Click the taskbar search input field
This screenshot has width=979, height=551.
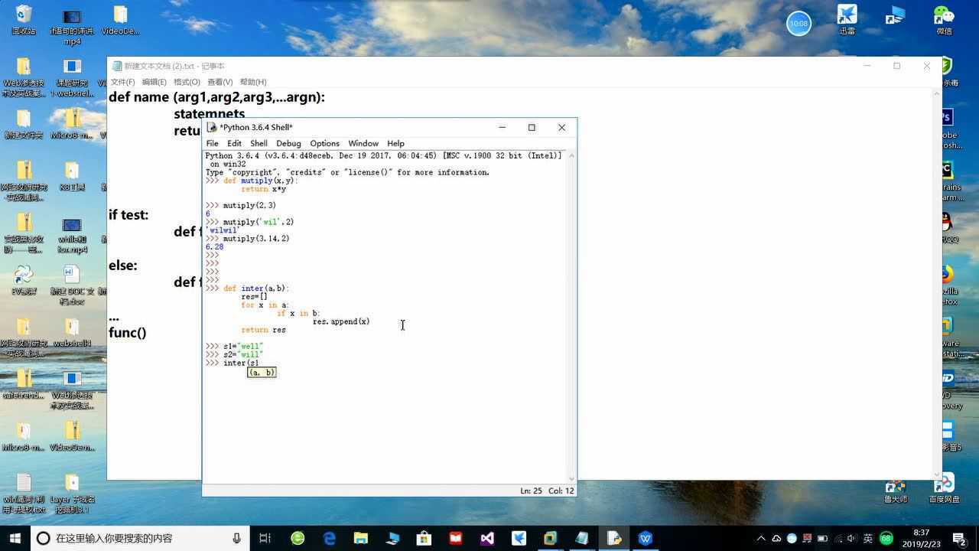(138, 538)
